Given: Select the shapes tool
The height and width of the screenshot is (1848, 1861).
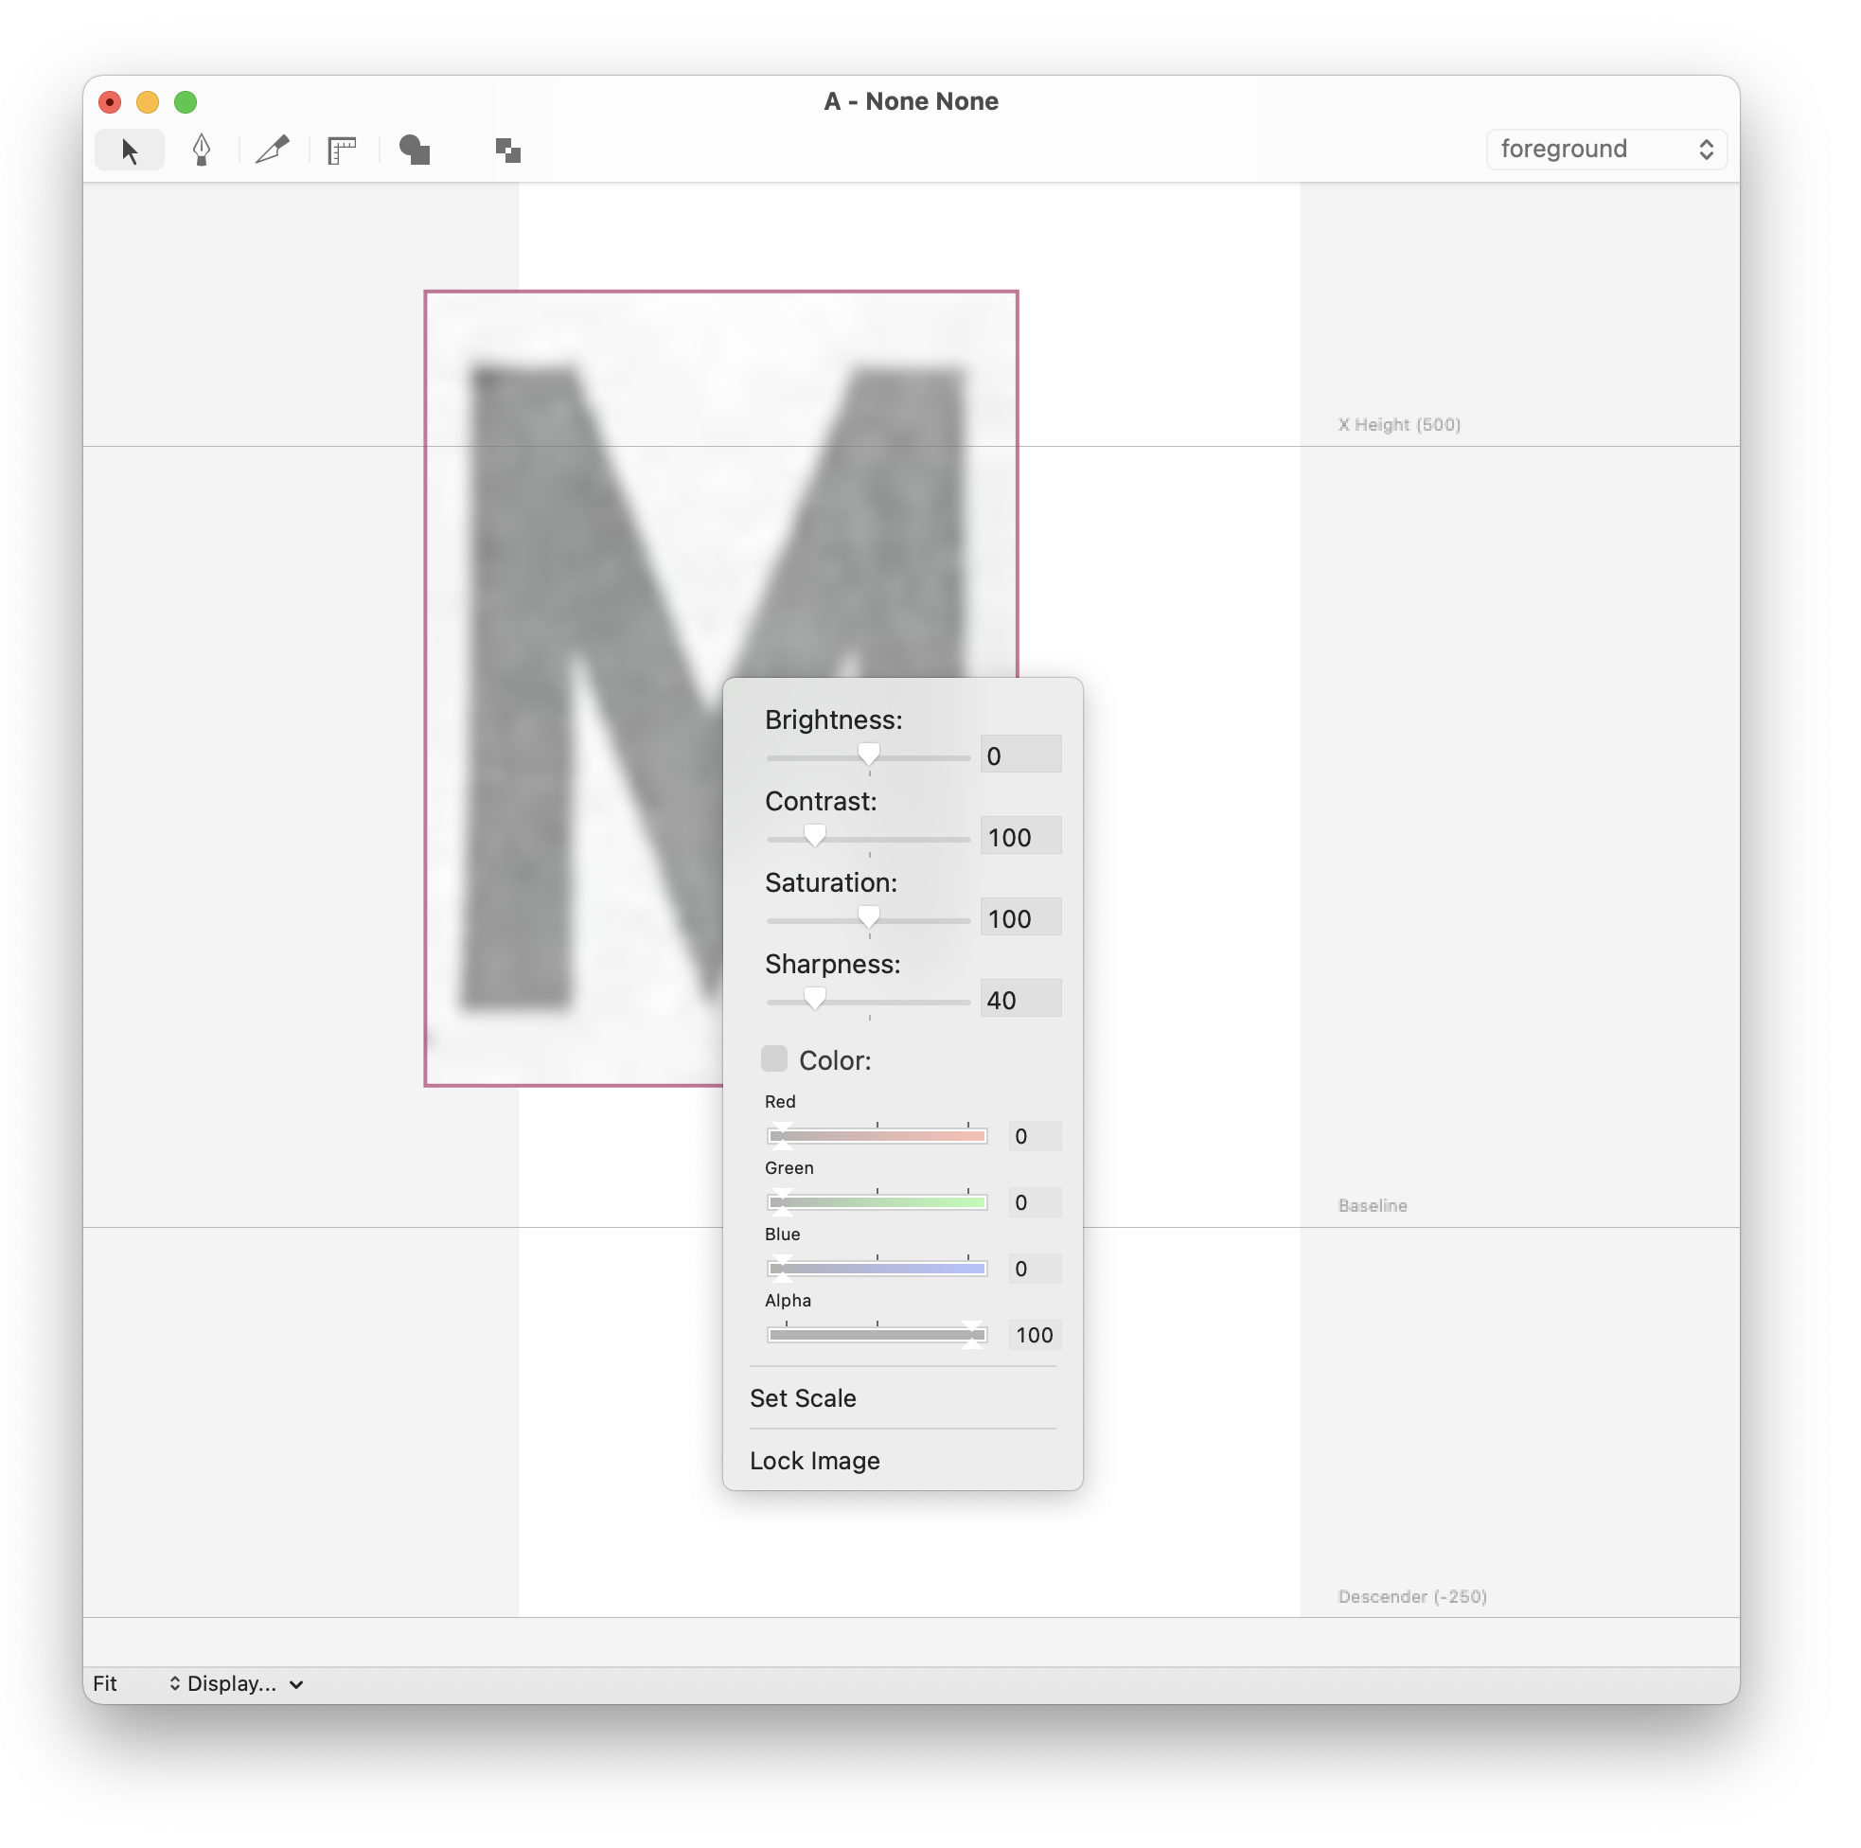Looking at the screenshot, I should pos(415,151).
